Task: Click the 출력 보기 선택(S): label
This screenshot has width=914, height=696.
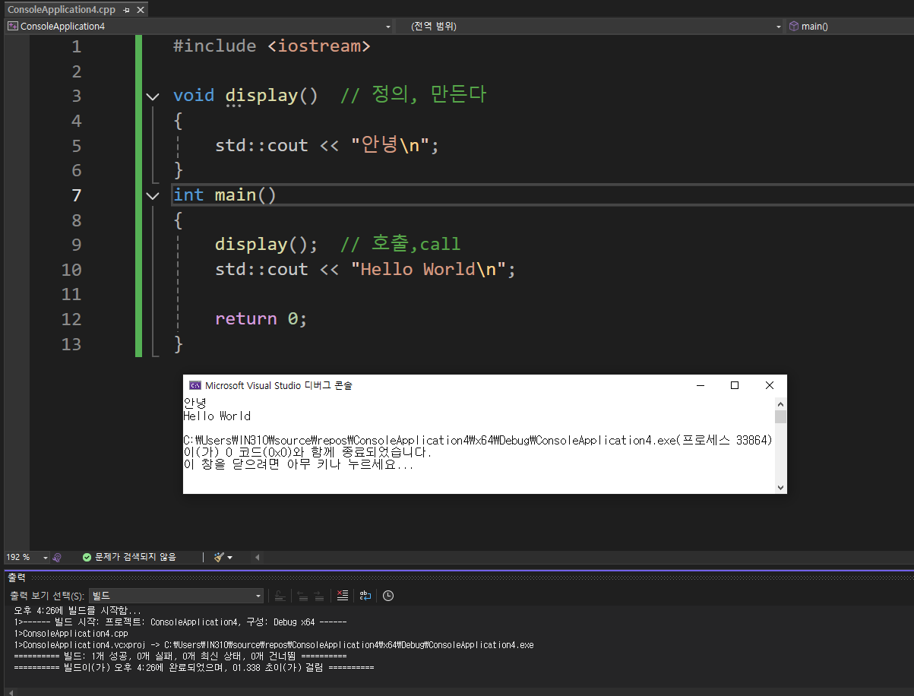Action: tap(47, 596)
